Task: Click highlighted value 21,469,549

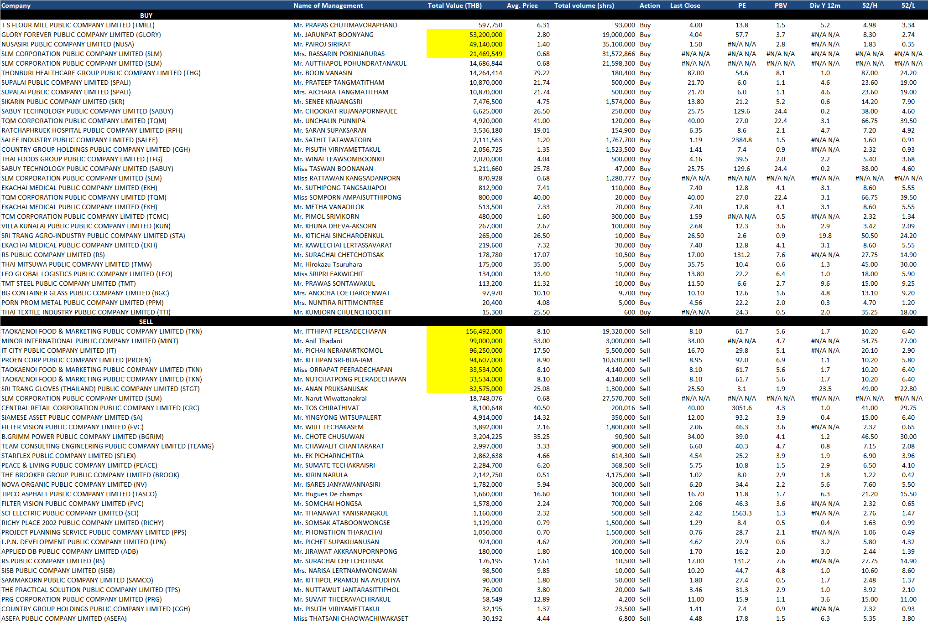Action: (x=466, y=54)
